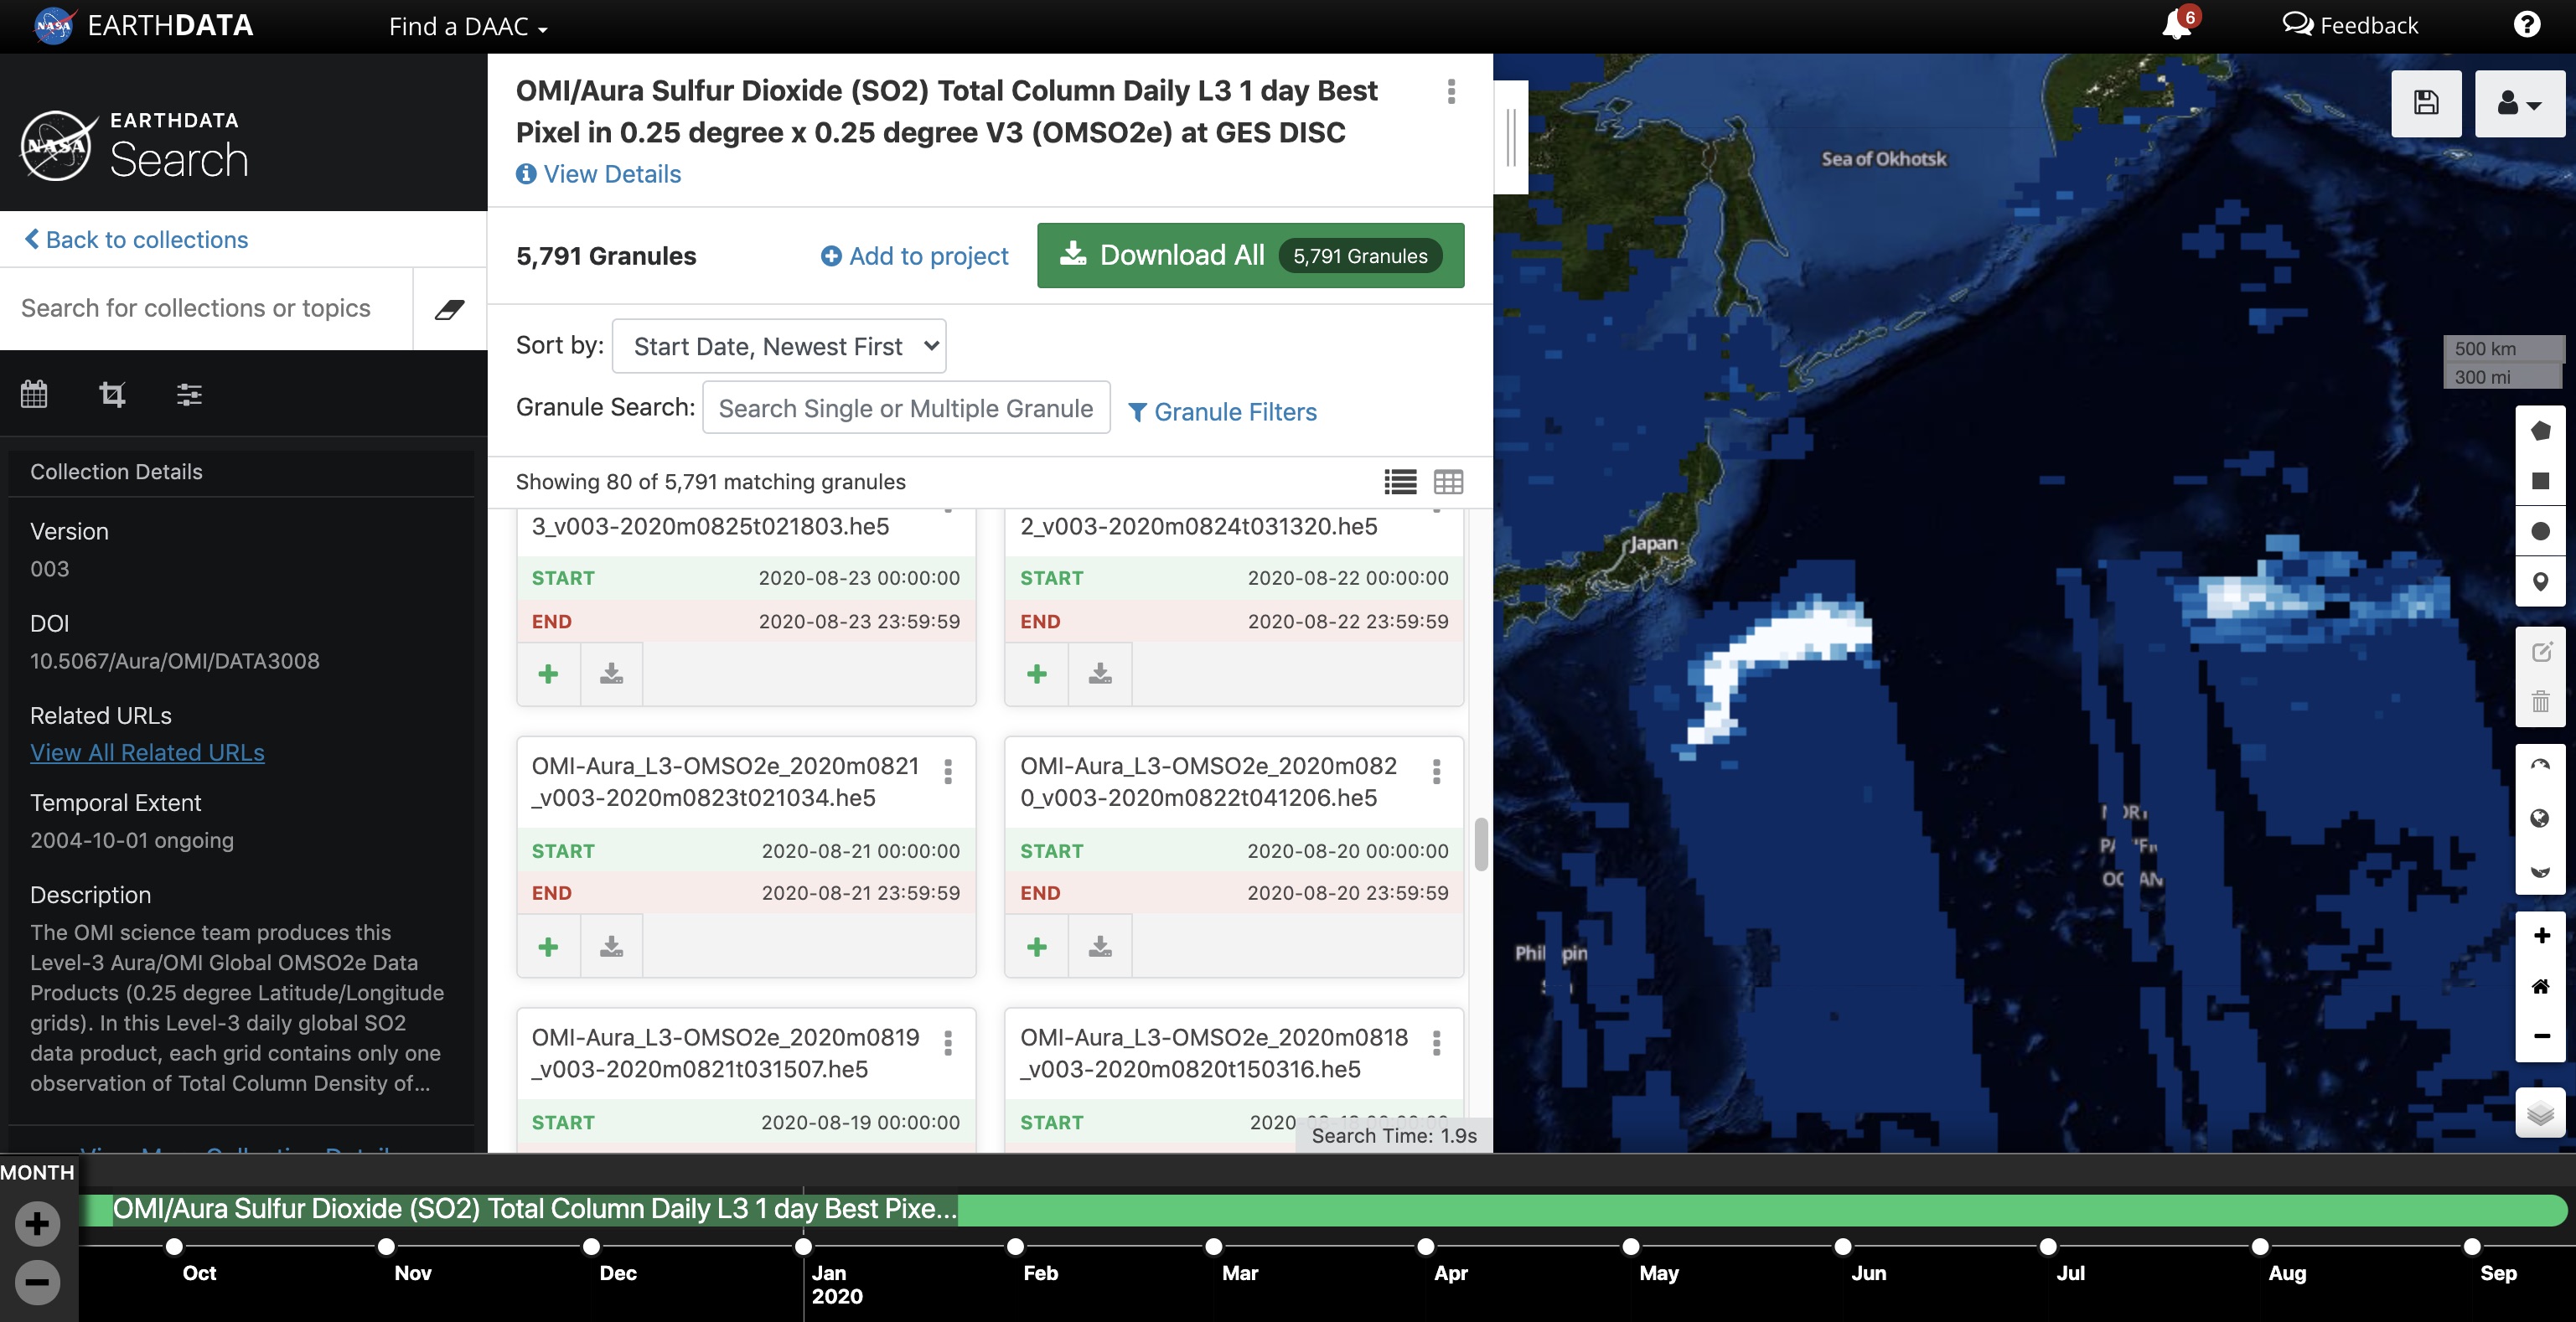Open the Sort by dropdown
The height and width of the screenshot is (1322, 2576).
[x=779, y=346]
